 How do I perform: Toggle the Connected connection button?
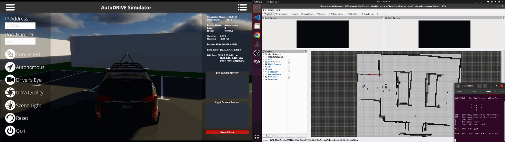tap(23, 54)
